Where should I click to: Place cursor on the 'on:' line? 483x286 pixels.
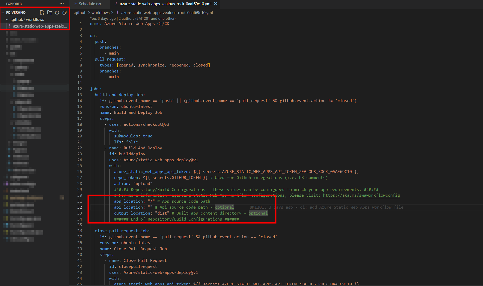pos(93,36)
